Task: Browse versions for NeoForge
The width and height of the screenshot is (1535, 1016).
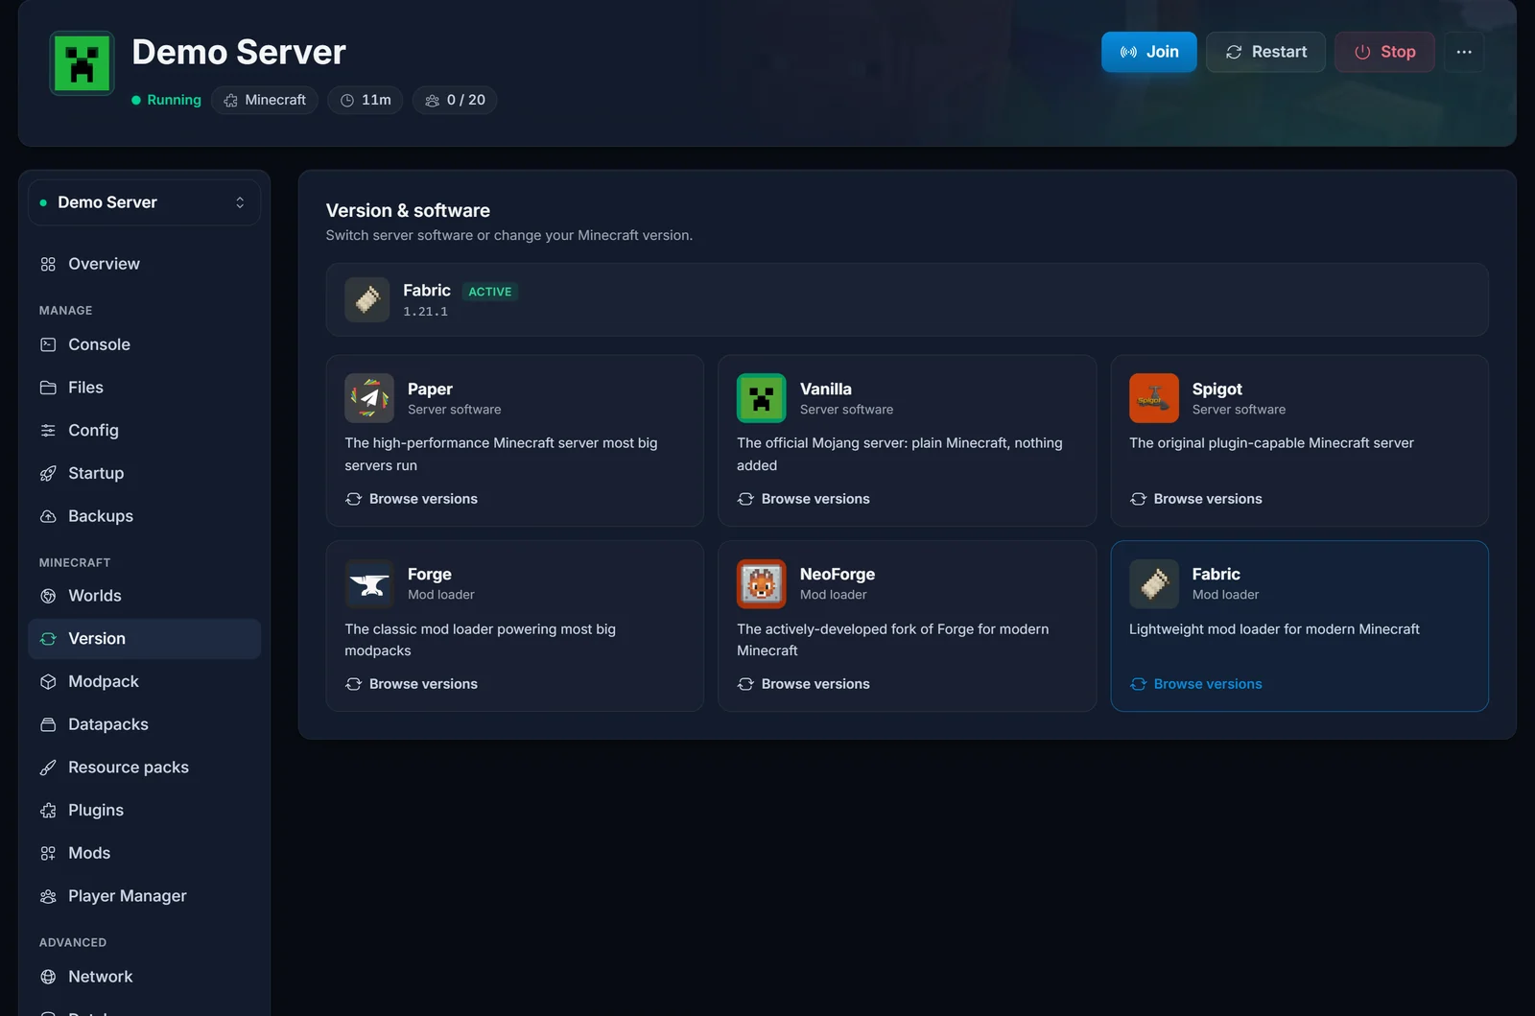Action: pyautogui.click(x=804, y=684)
